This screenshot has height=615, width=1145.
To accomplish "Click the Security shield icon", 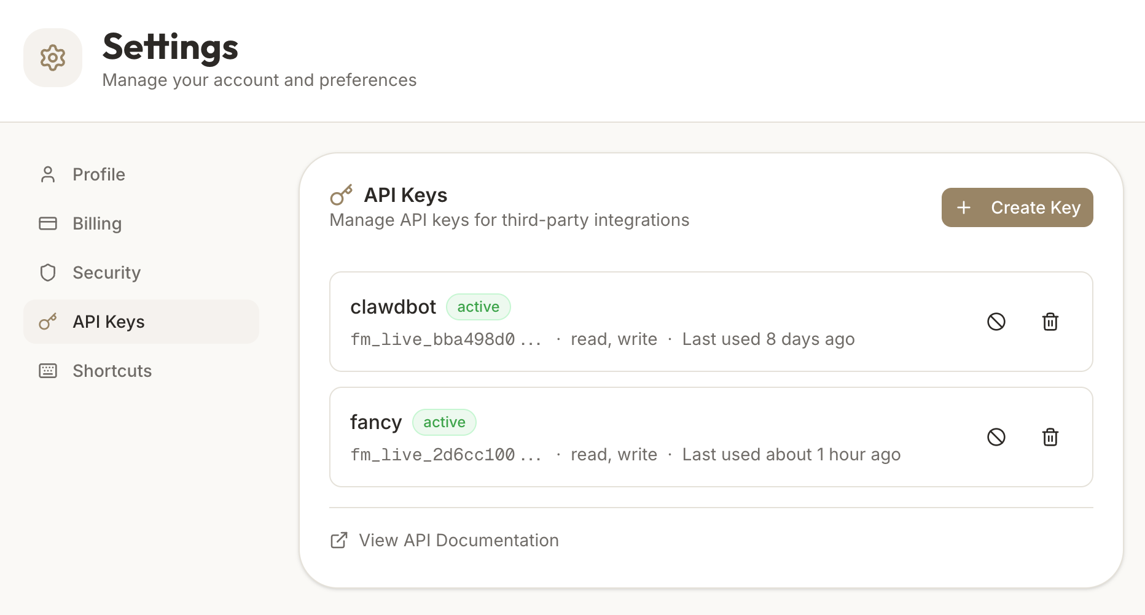I will tap(48, 273).
